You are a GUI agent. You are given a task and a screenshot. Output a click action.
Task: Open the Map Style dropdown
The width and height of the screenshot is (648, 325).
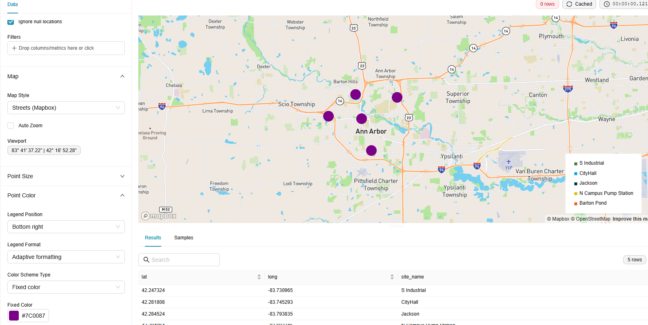(66, 108)
